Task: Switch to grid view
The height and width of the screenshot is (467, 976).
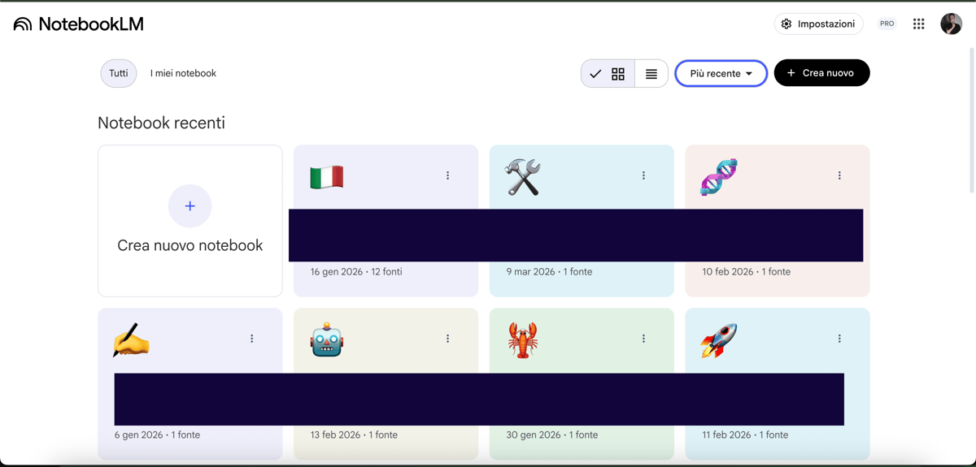Action: point(618,74)
